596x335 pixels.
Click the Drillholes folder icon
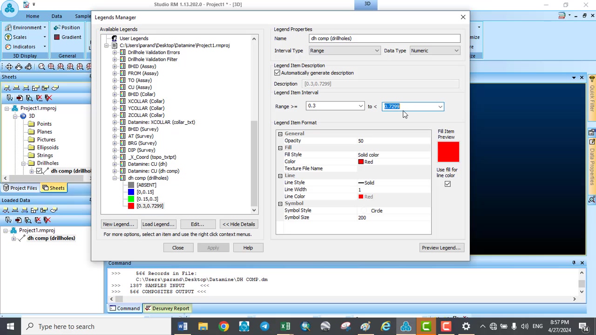[32, 163]
